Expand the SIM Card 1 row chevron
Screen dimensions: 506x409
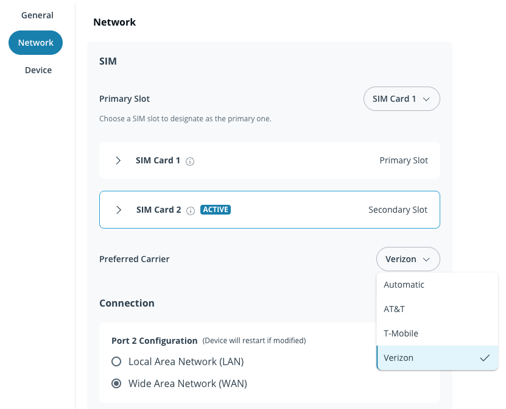coord(118,160)
